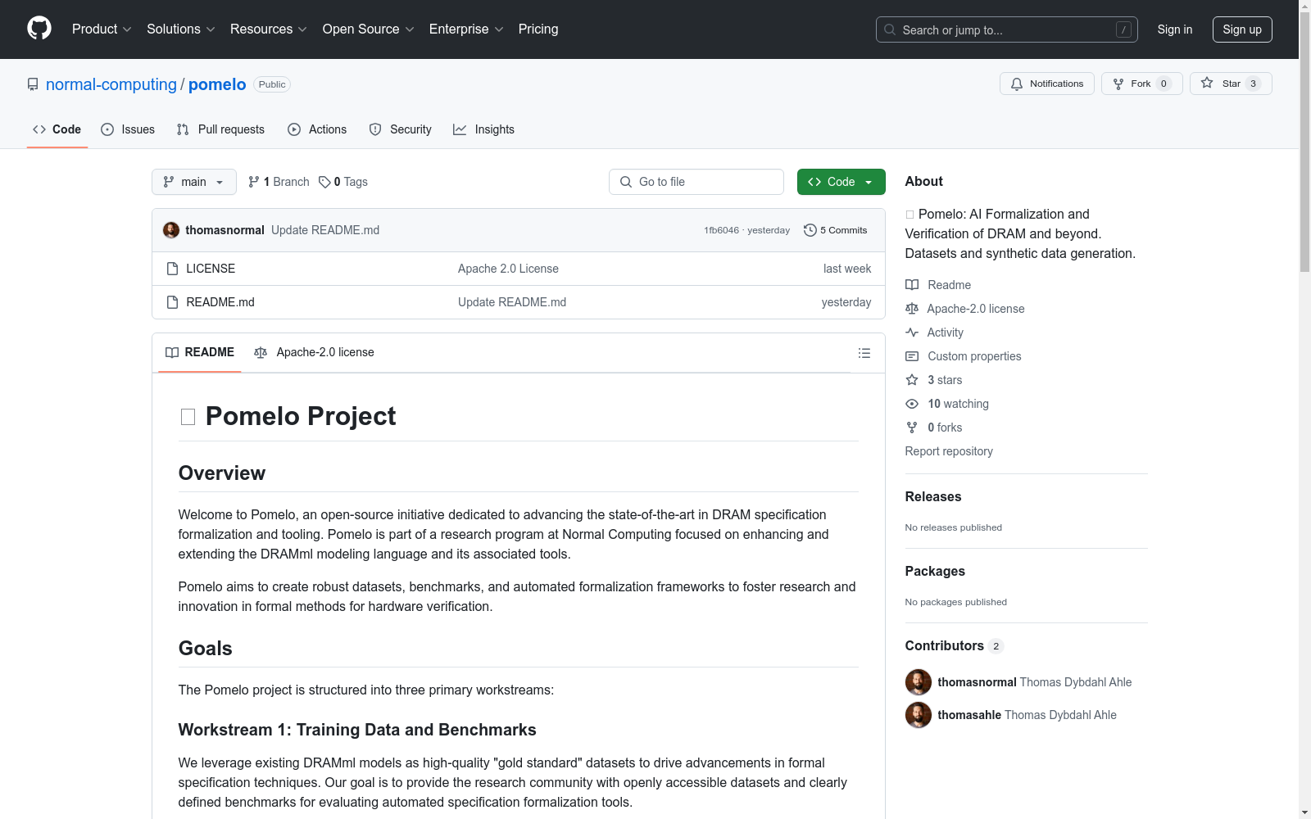1311x819 pixels.
Task: Click the Sign up button
Action: coord(1242,29)
